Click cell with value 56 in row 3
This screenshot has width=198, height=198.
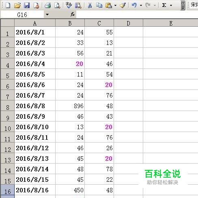[70, 53]
